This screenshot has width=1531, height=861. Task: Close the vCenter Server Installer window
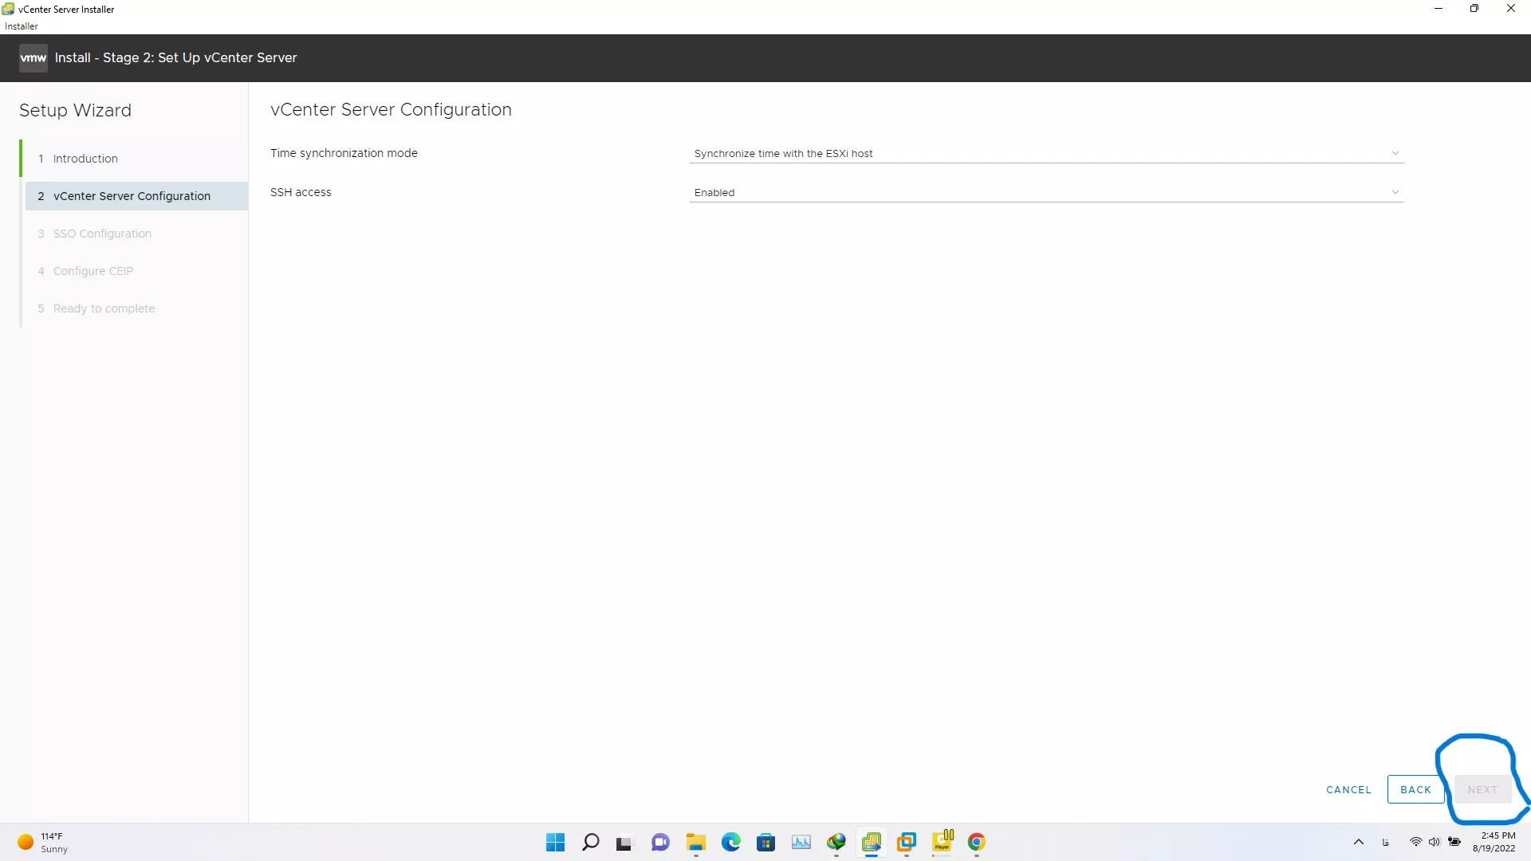click(x=1511, y=9)
